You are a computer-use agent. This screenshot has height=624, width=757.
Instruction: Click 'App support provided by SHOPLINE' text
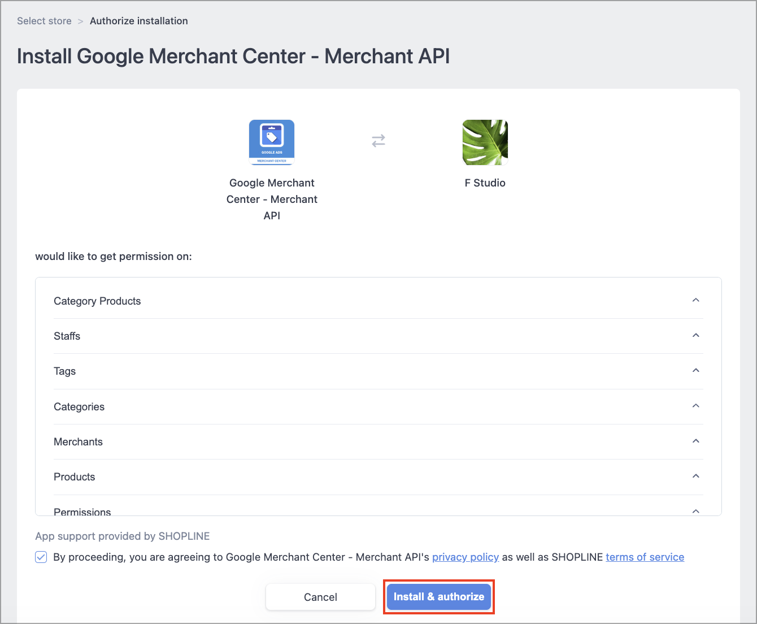coord(123,536)
